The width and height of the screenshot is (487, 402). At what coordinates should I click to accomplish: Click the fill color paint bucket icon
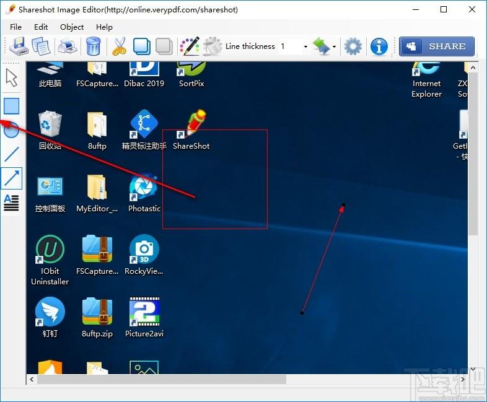[213, 46]
